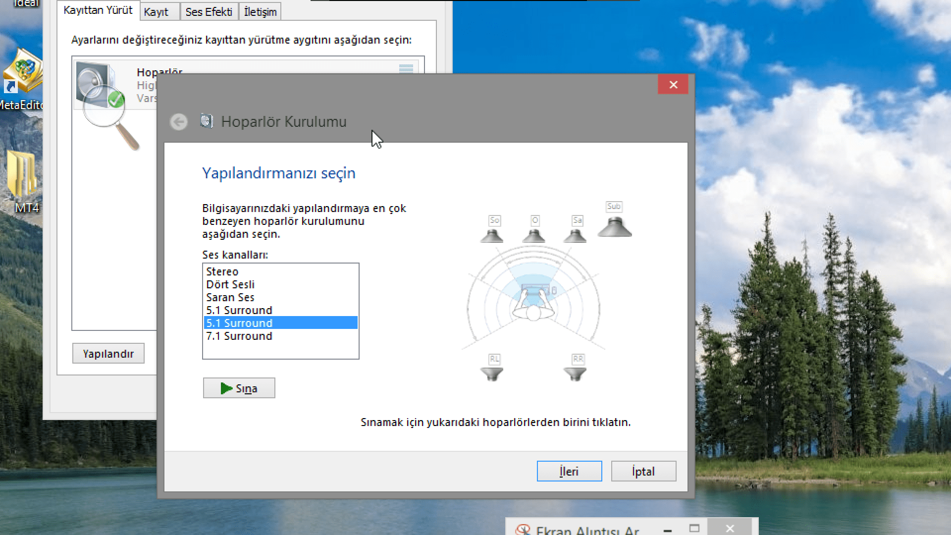951x535 pixels.
Task: Click the rear-left RL speaker icon
Action: click(x=492, y=374)
